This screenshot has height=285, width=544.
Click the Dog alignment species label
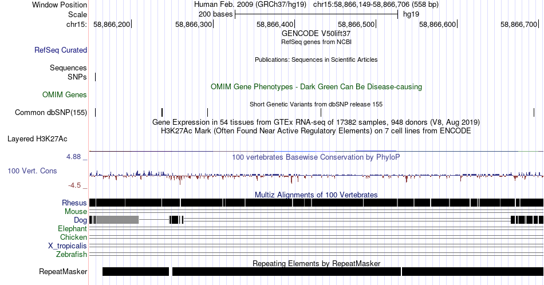pyautogui.click(x=80, y=220)
